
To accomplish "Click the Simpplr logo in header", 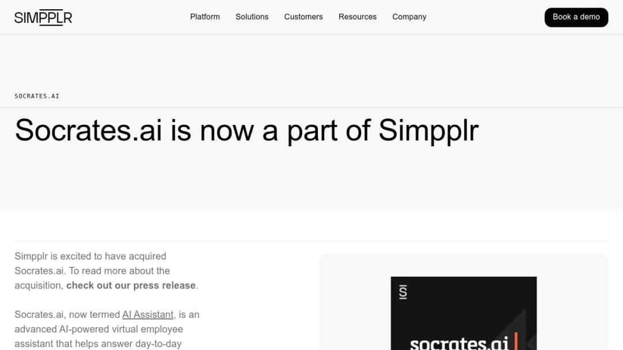I will click(x=43, y=17).
